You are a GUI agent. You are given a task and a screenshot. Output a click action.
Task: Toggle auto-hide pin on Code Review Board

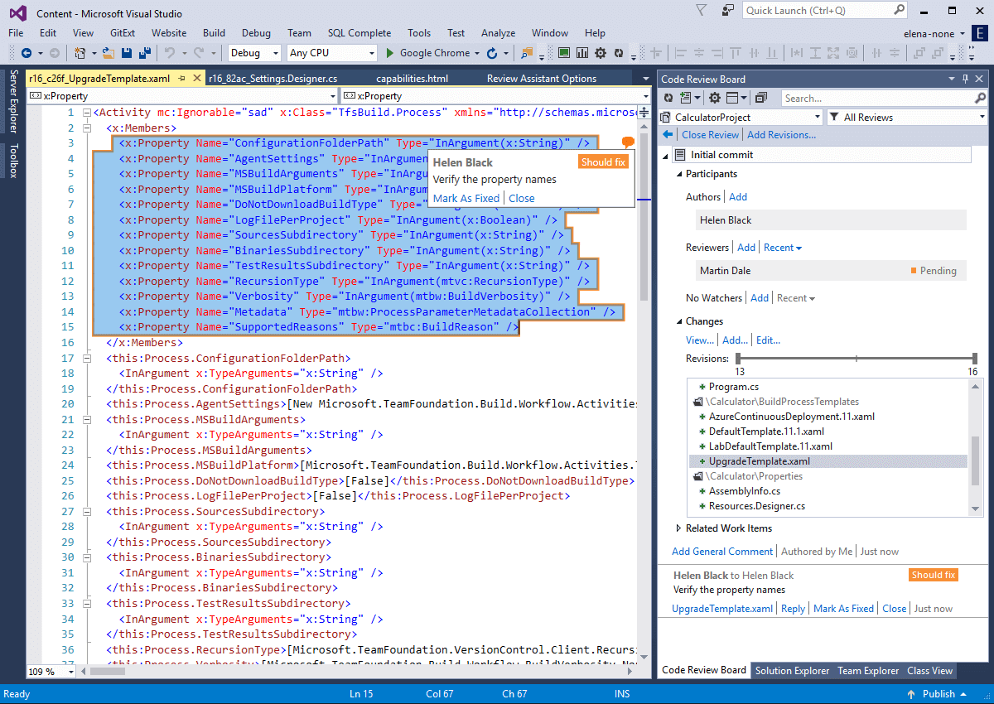point(965,80)
